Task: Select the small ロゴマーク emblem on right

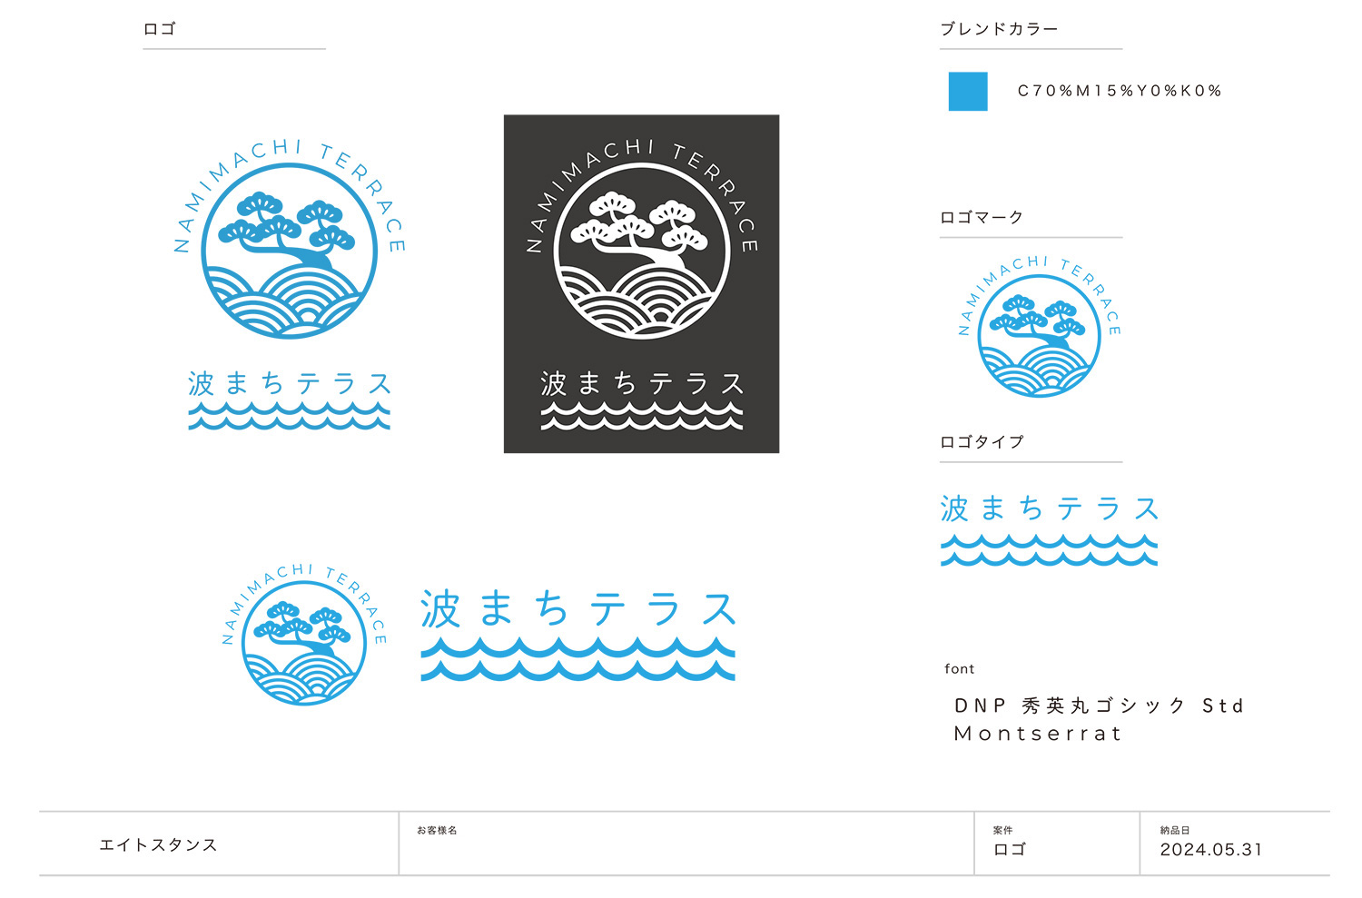Action: pos(1040,327)
